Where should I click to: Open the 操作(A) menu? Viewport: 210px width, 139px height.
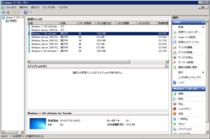[24, 7]
